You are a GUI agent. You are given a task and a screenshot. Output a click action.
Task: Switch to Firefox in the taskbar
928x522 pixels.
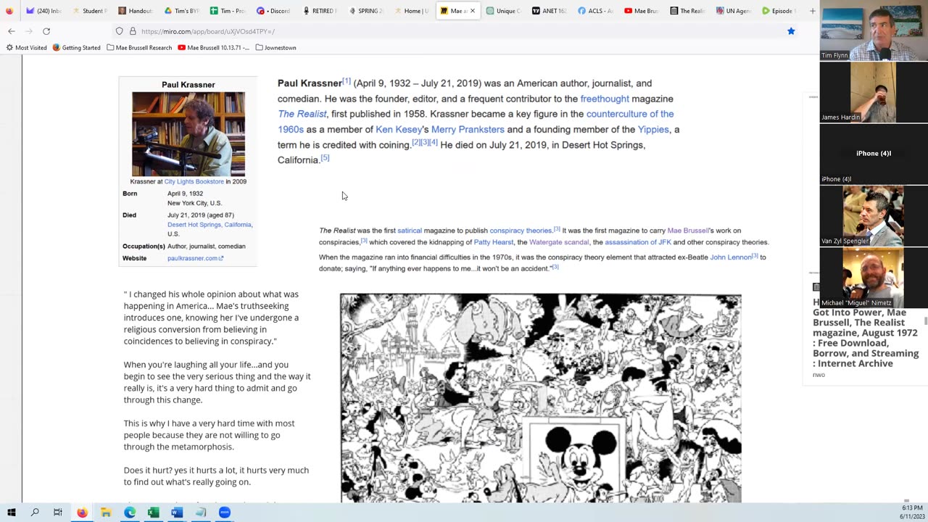coord(82,513)
